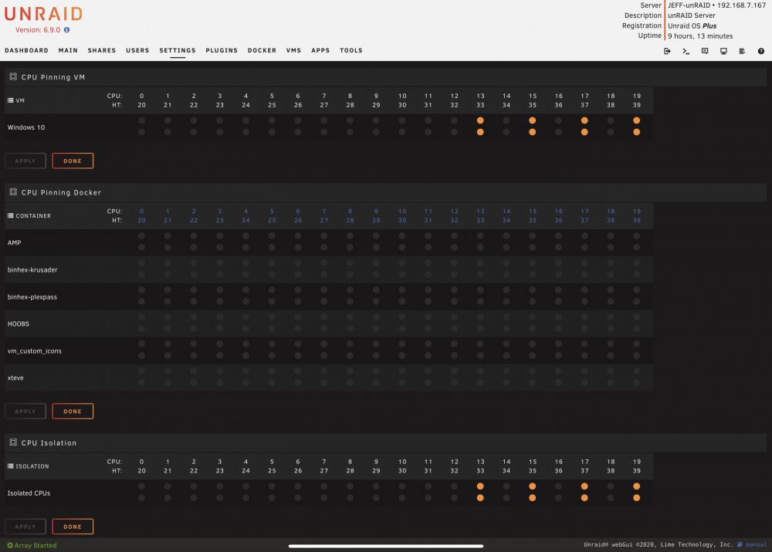This screenshot has height=552, width=772.
Task: Click blue HT 30 header in Docker pinning
Action: pos(402,220)
